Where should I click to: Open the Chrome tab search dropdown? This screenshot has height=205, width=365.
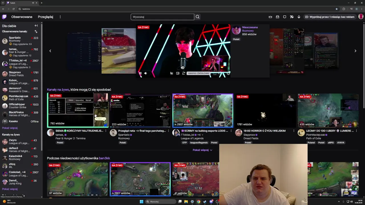tap(3, 3)
